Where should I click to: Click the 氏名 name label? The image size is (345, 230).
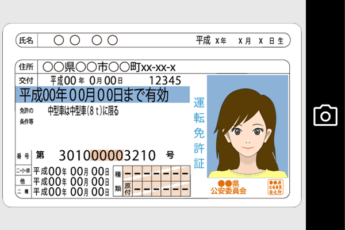[x=26, y=41]
